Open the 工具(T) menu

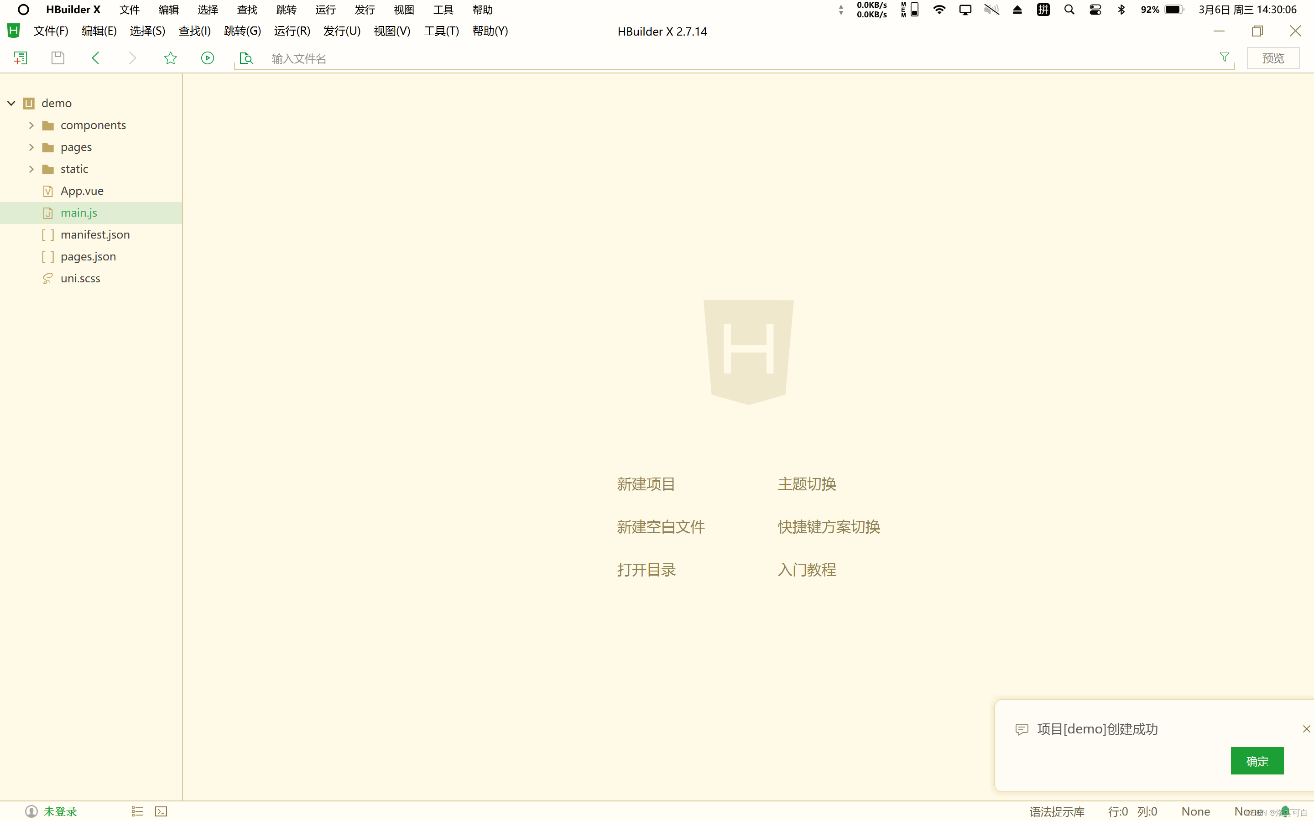point(441,31)
